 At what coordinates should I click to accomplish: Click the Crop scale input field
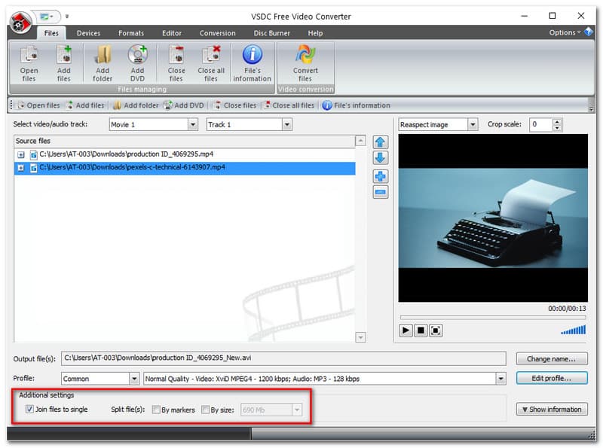541,124
